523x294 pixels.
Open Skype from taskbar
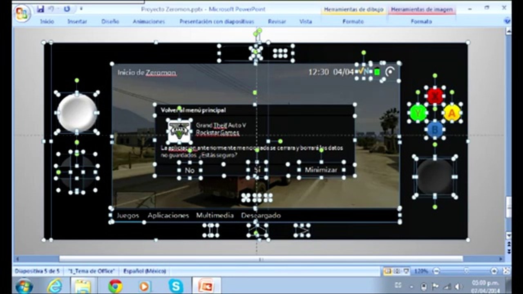tap(176, 286)
